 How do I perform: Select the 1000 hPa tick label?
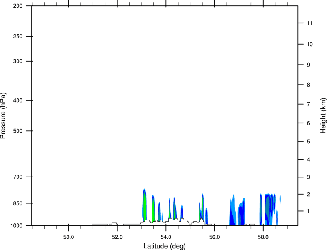pyautogui.click(x=16, y=226)
